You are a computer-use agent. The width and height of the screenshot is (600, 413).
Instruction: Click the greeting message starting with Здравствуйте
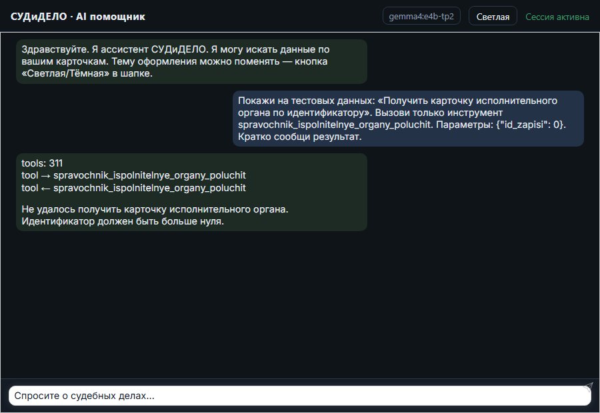[192, 61]
